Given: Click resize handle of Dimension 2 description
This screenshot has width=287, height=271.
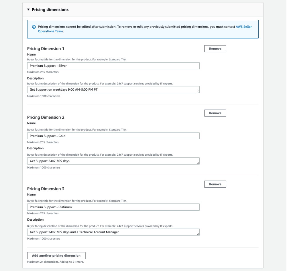Looking at the screenshot, I should 198,163.
